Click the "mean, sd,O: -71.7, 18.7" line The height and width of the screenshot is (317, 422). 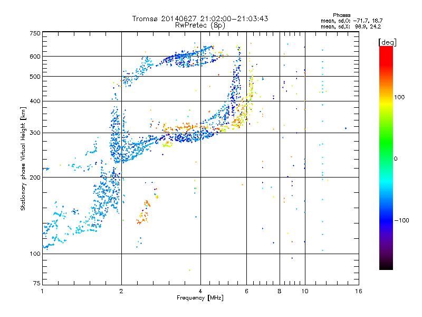pyautogui.click(x=351, y=21)
